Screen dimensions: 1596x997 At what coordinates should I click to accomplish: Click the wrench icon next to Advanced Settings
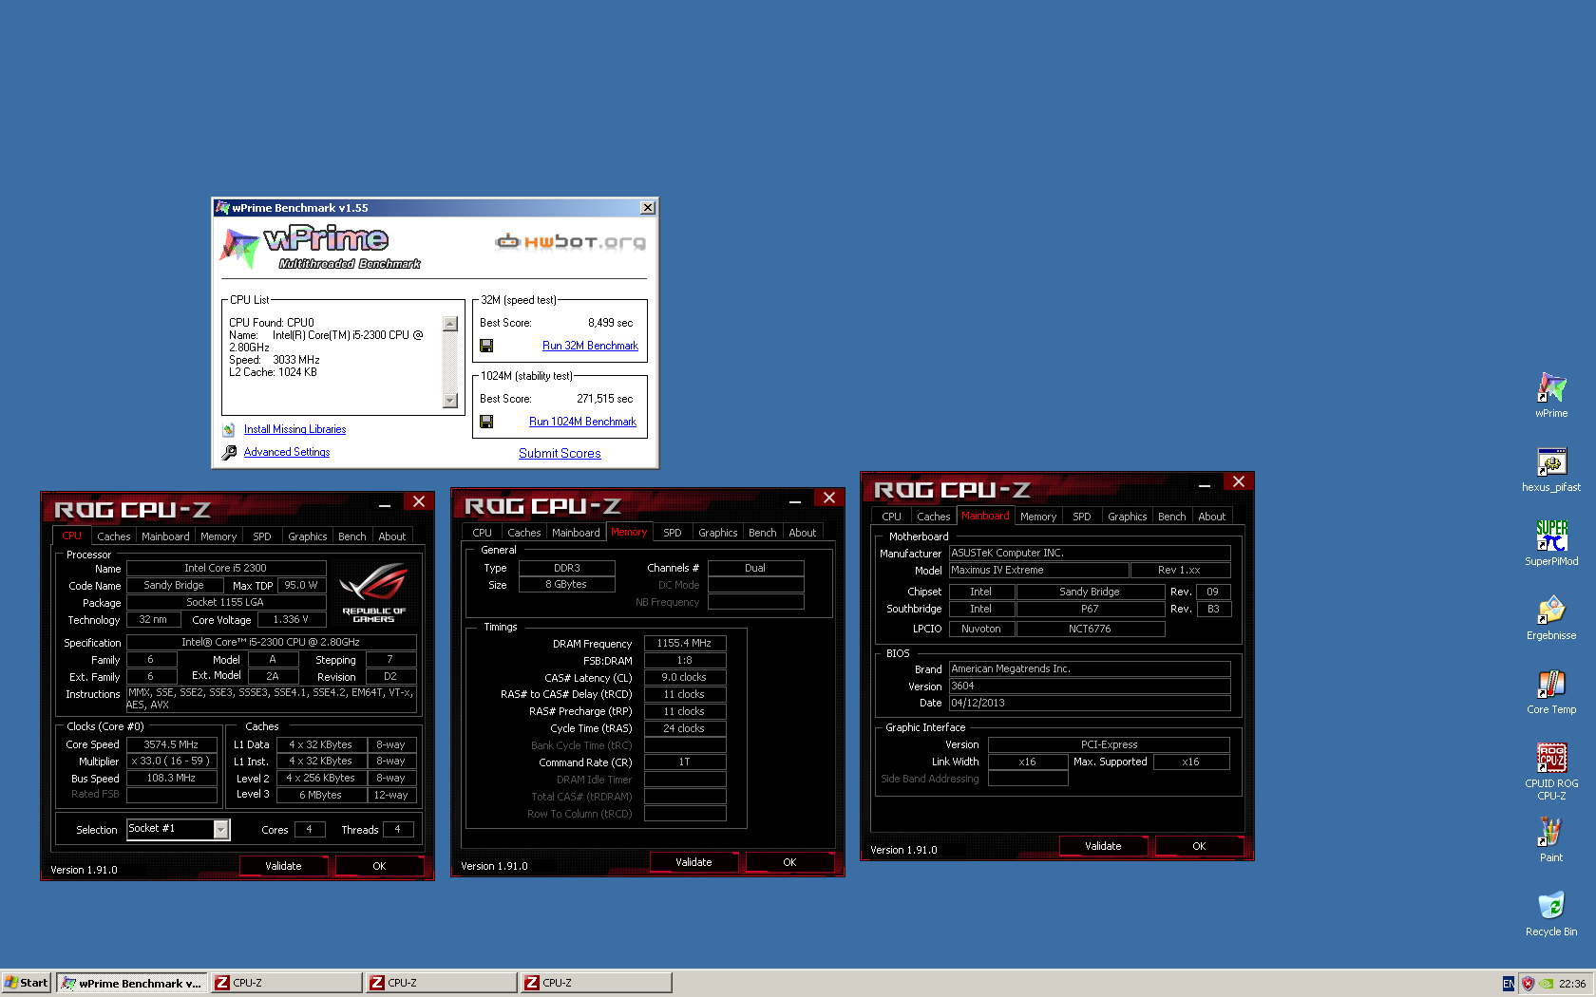[x=229, y=453]
